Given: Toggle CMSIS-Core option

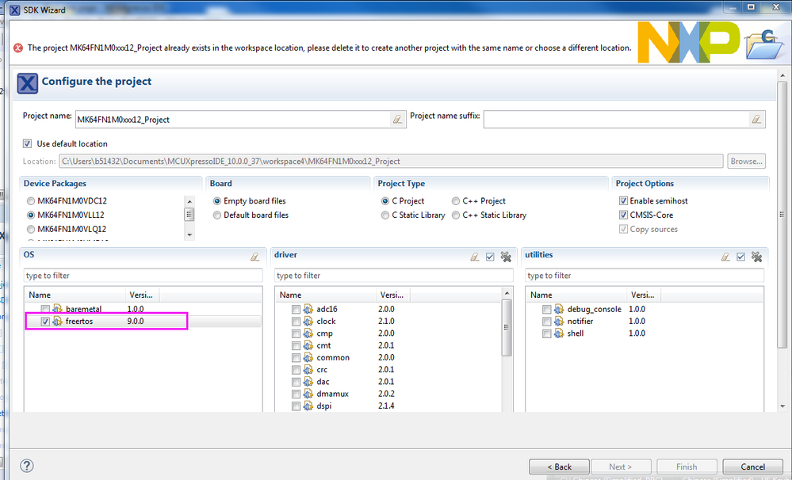Looking at the screenshot, I should [x=623, y=215].
